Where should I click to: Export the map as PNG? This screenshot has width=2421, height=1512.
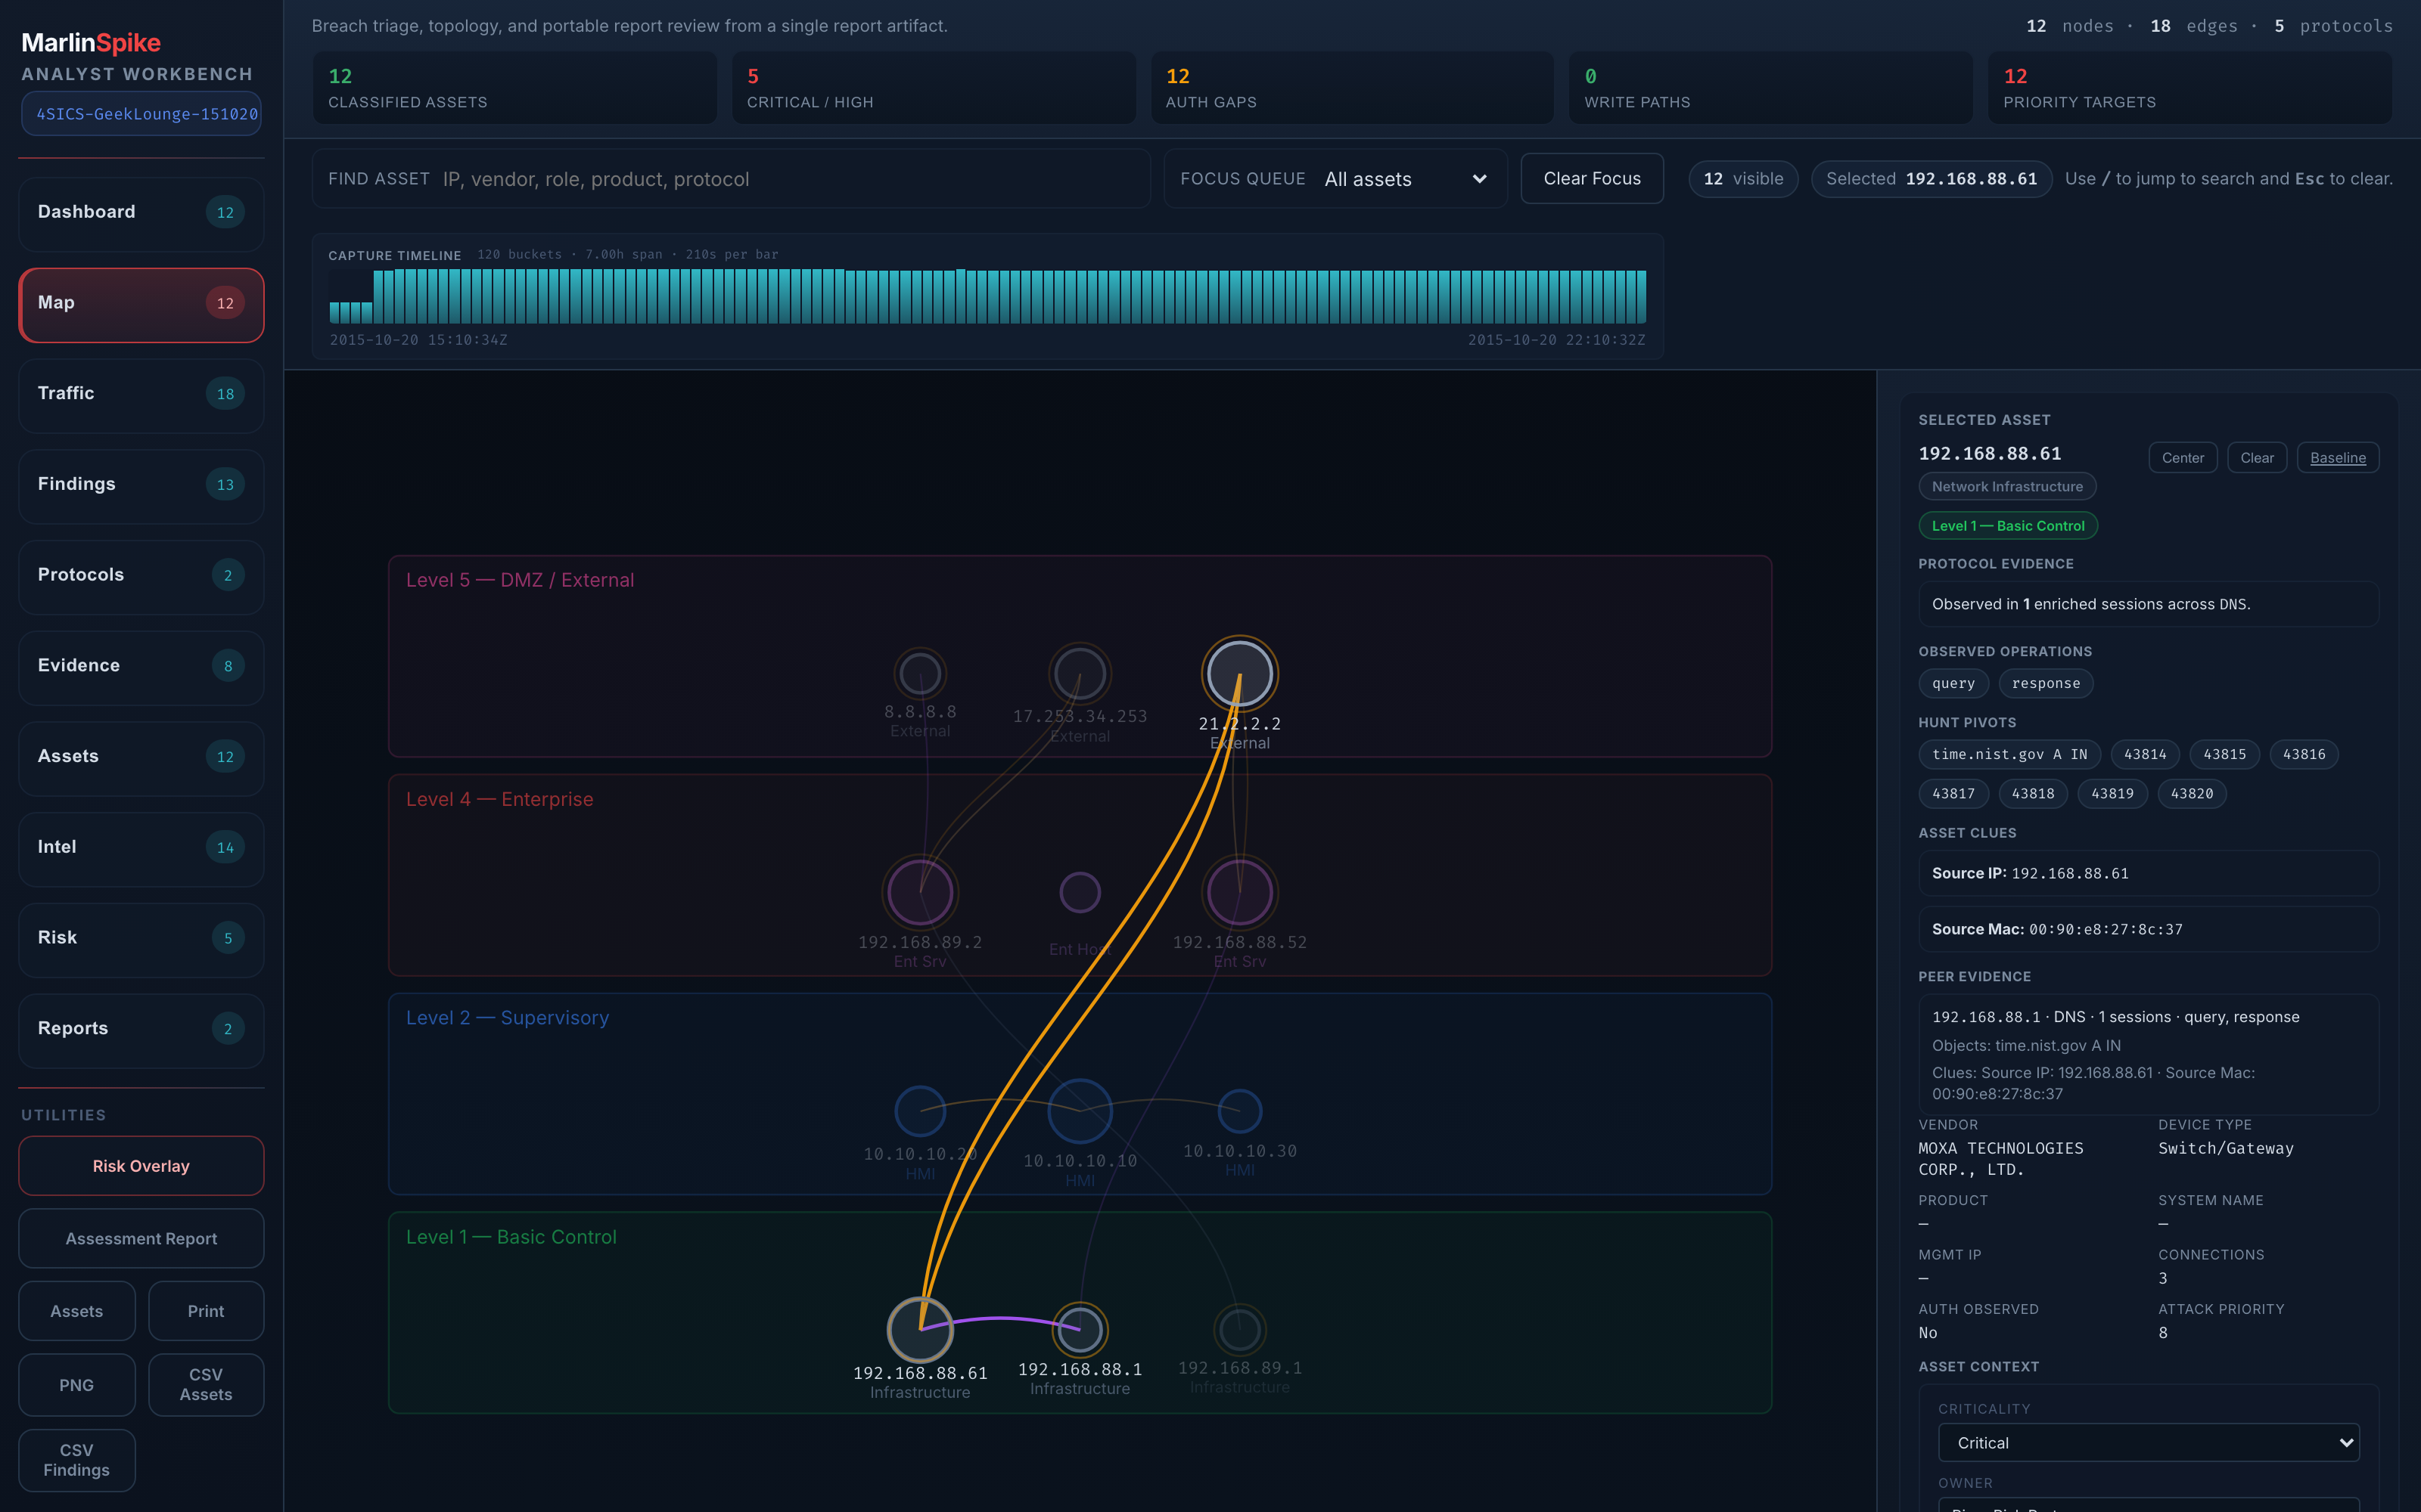click(77, 1385)
